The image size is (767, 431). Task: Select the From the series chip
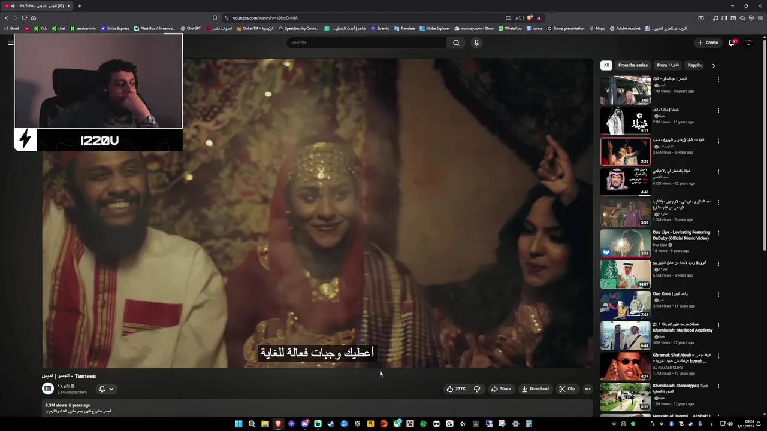tap(633, 65)
